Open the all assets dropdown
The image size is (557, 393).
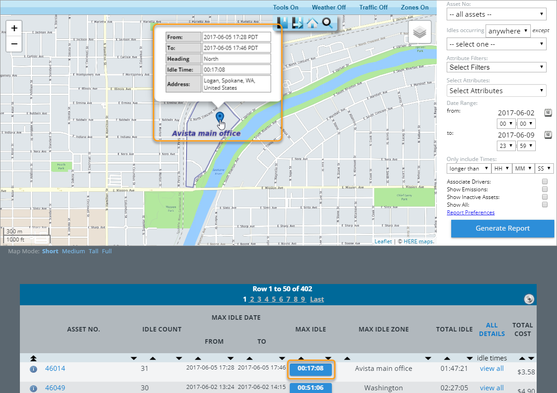pyautogui.click(x=496, y=14)
